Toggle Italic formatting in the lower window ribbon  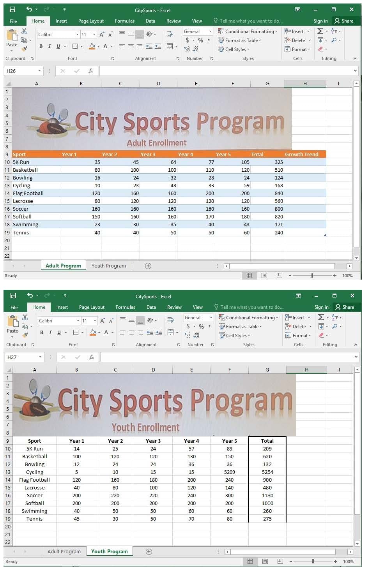click(50, 333)
